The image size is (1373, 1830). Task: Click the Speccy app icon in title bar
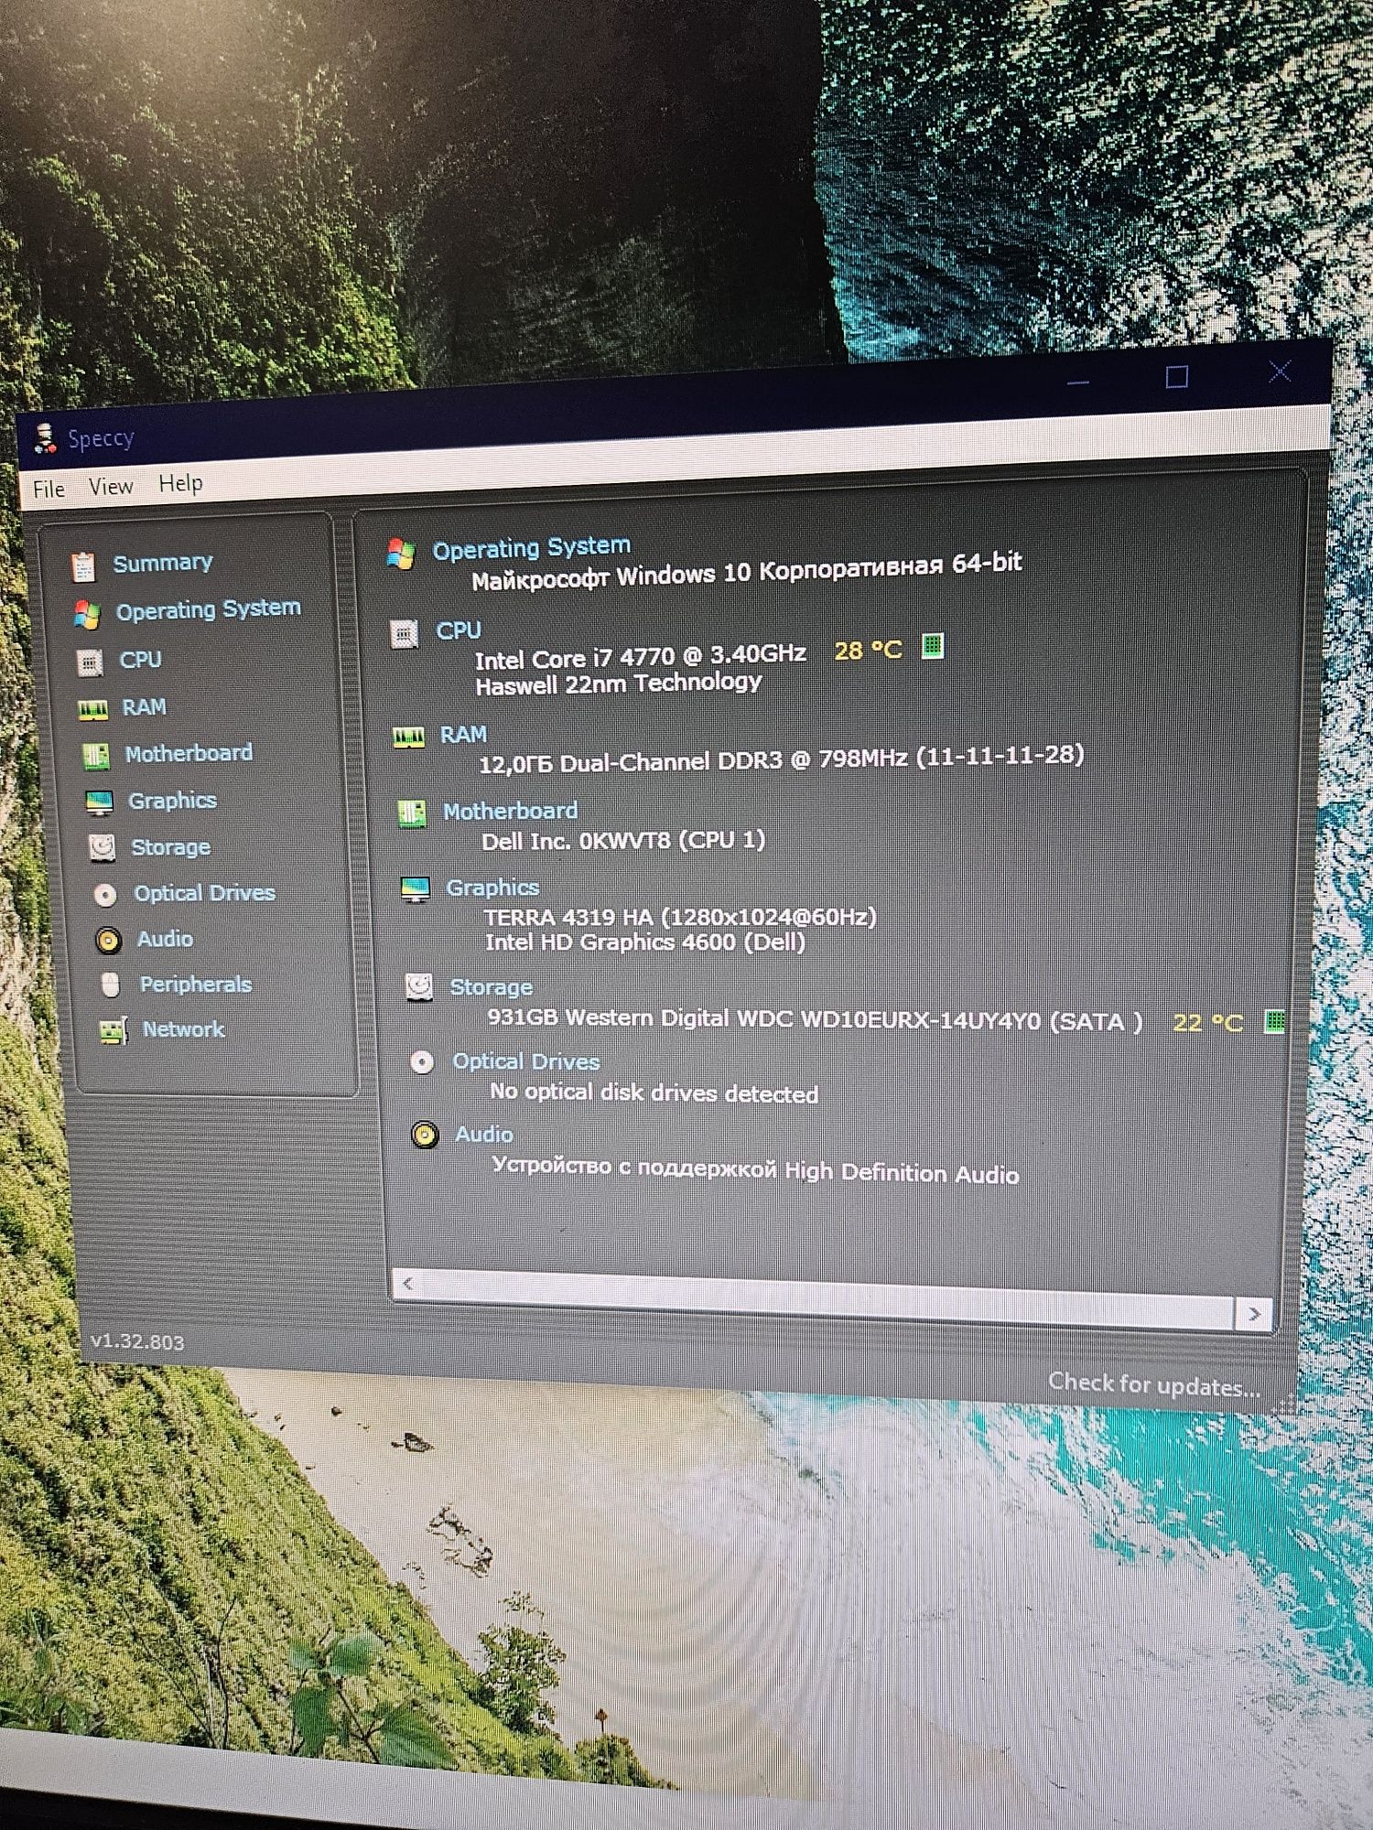[x=44, y=439]
